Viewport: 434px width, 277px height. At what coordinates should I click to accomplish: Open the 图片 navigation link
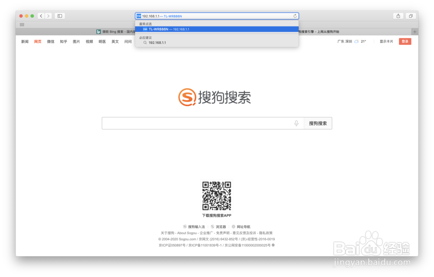coord(76,42)
